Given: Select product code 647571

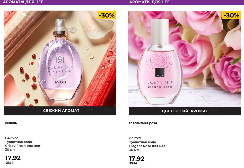Looking at the screenshot, I should (135, 138).
